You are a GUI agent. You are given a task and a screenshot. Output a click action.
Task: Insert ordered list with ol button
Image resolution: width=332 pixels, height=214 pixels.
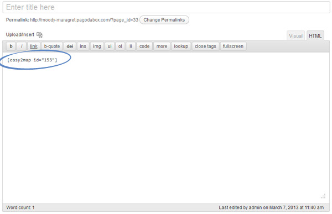(x=120, y=46)
